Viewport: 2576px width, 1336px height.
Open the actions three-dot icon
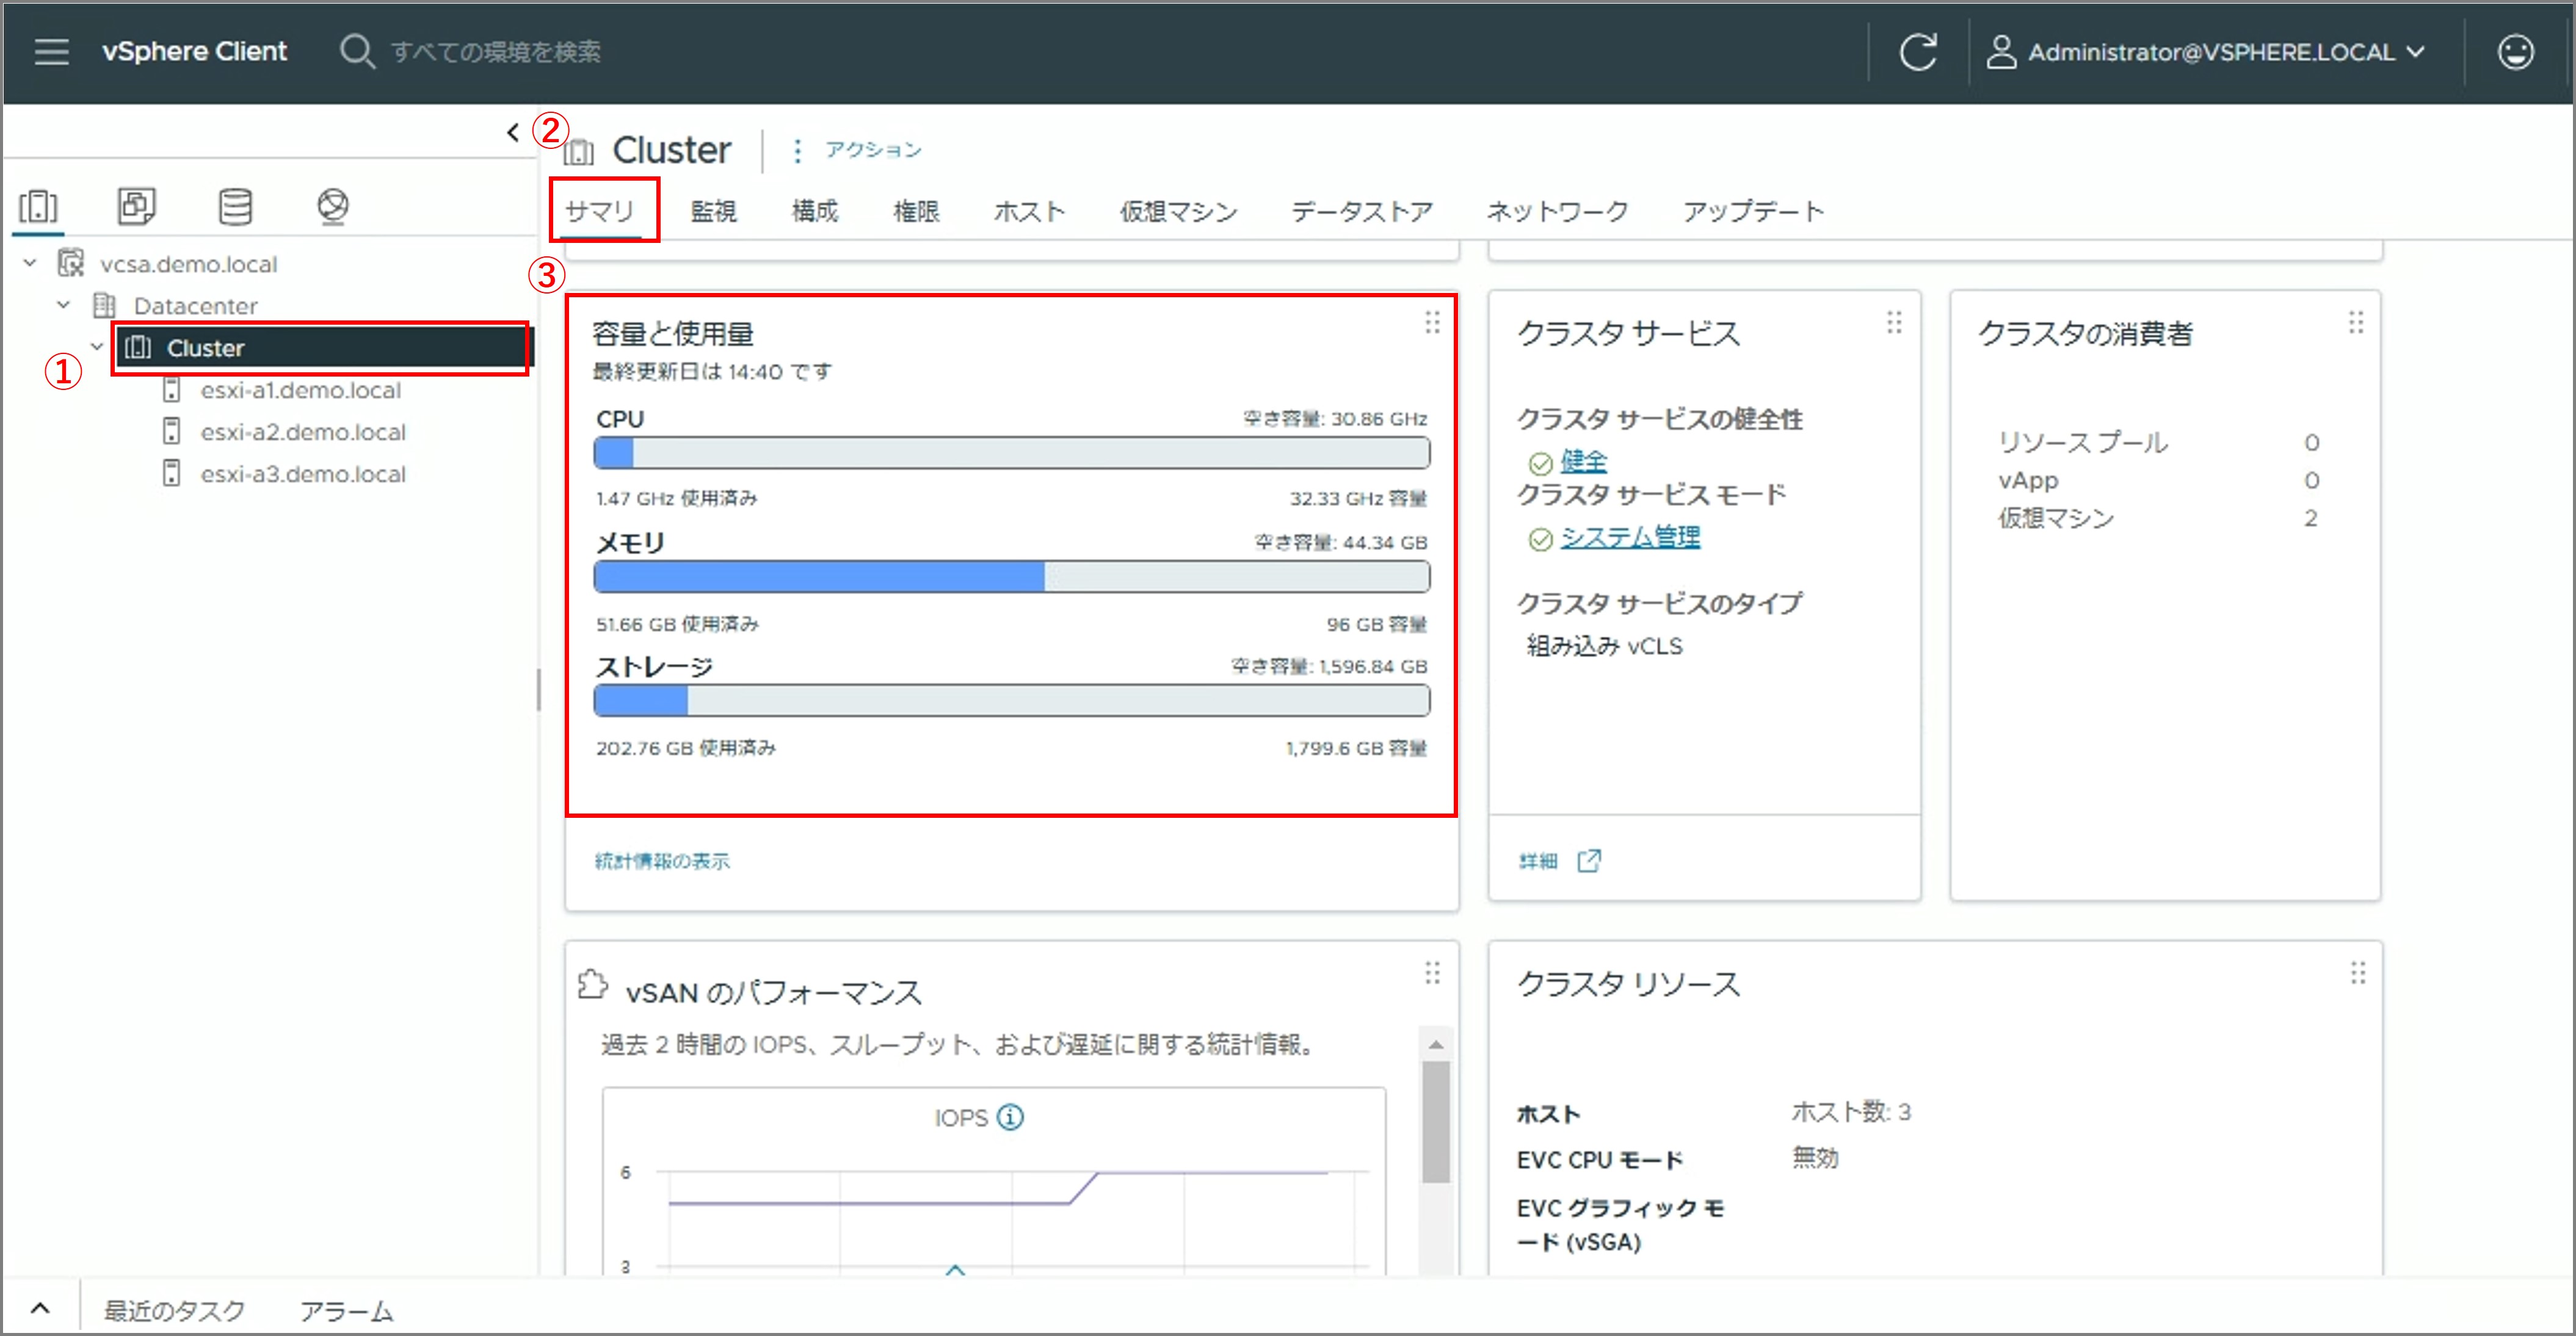(797, 151)
